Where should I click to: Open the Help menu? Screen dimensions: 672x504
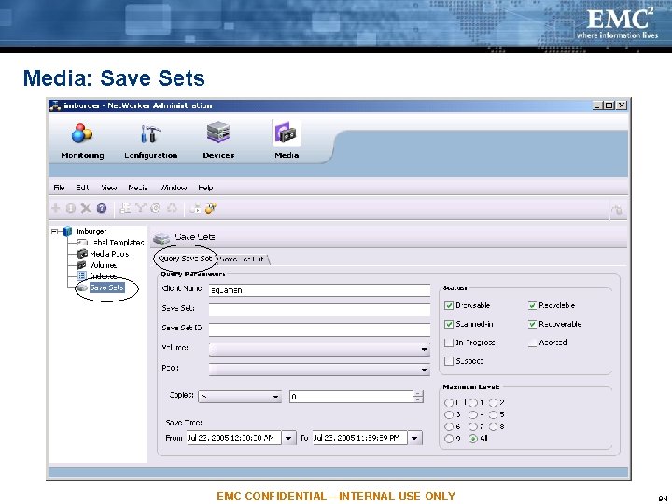pos(205,188)
